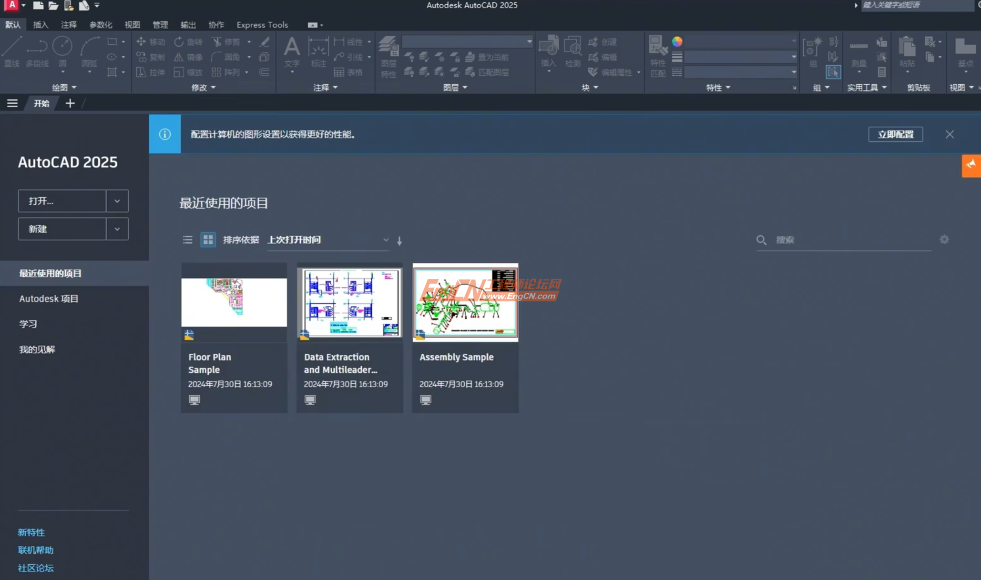Open the Express Tools tab
Viewport: 981px width, 580px height.
pos(262,24)
